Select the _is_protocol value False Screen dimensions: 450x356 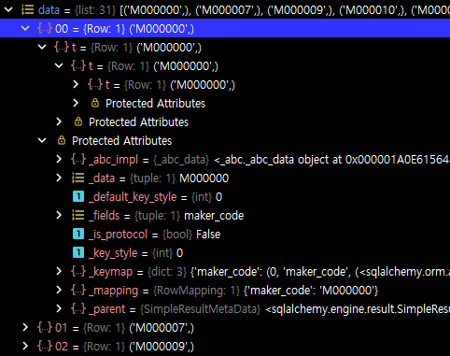[208, 235]
